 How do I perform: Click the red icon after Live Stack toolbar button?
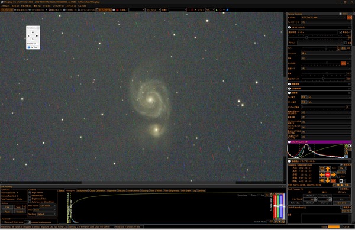coord(118,10)
